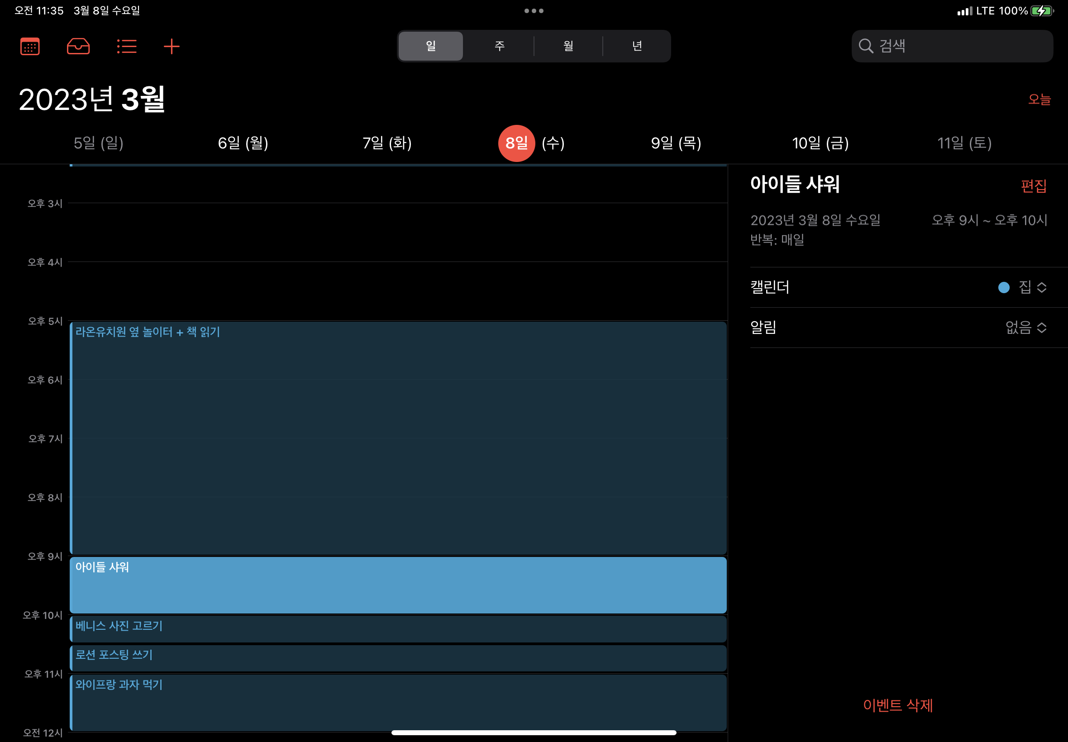Select 9일 (목) in date strip
Viewport: 1068px width, 742px height.
[x=676, y=143]
